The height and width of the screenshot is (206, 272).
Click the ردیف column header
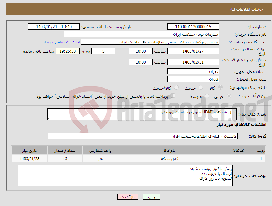pos(261,151)
